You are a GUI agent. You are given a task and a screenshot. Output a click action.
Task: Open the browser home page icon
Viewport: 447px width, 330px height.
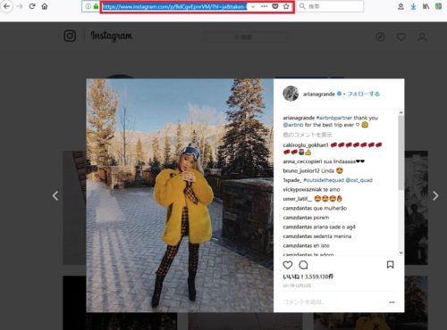coord(45,6)
